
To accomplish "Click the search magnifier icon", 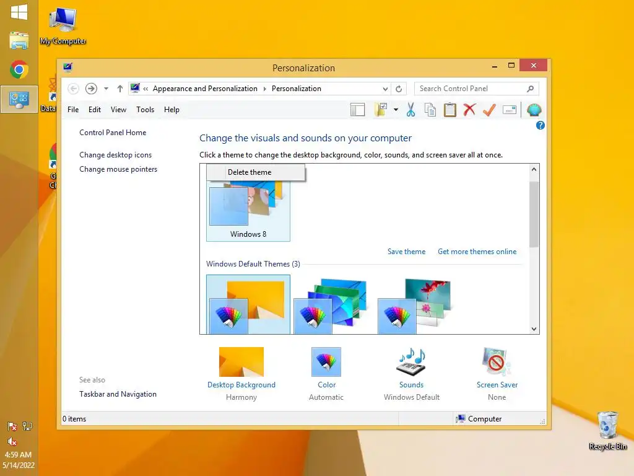I will [531, 89].
